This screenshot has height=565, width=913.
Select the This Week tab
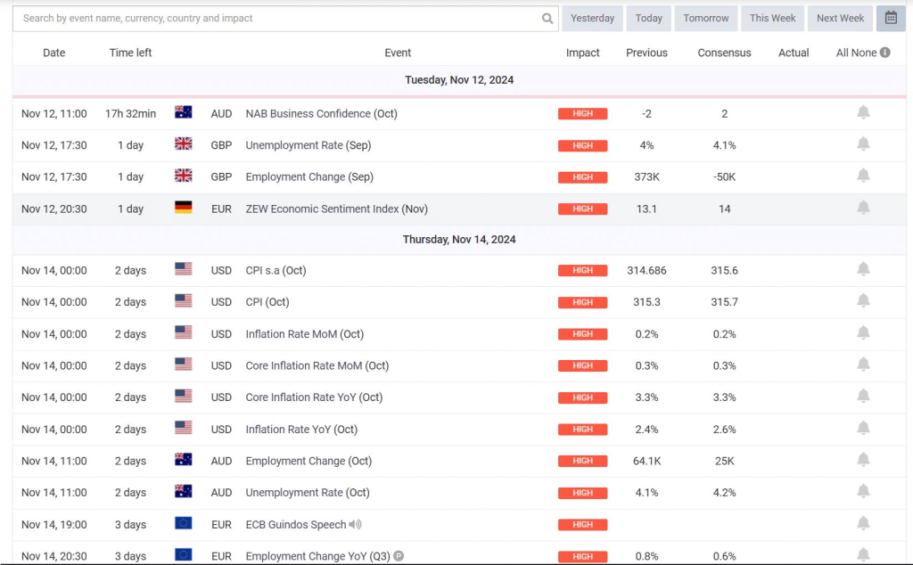[772, 18]
